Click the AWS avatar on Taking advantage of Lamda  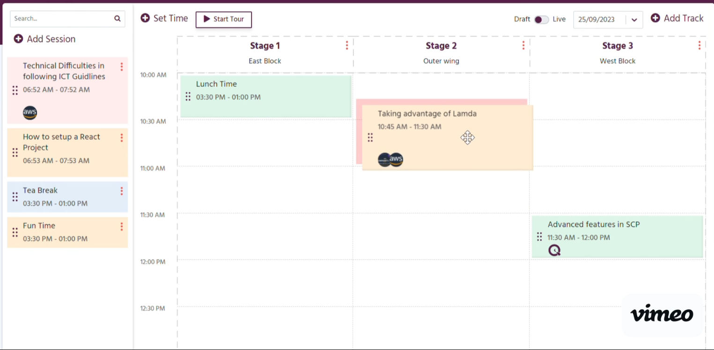pyautogui.click(x=396, y=160)
